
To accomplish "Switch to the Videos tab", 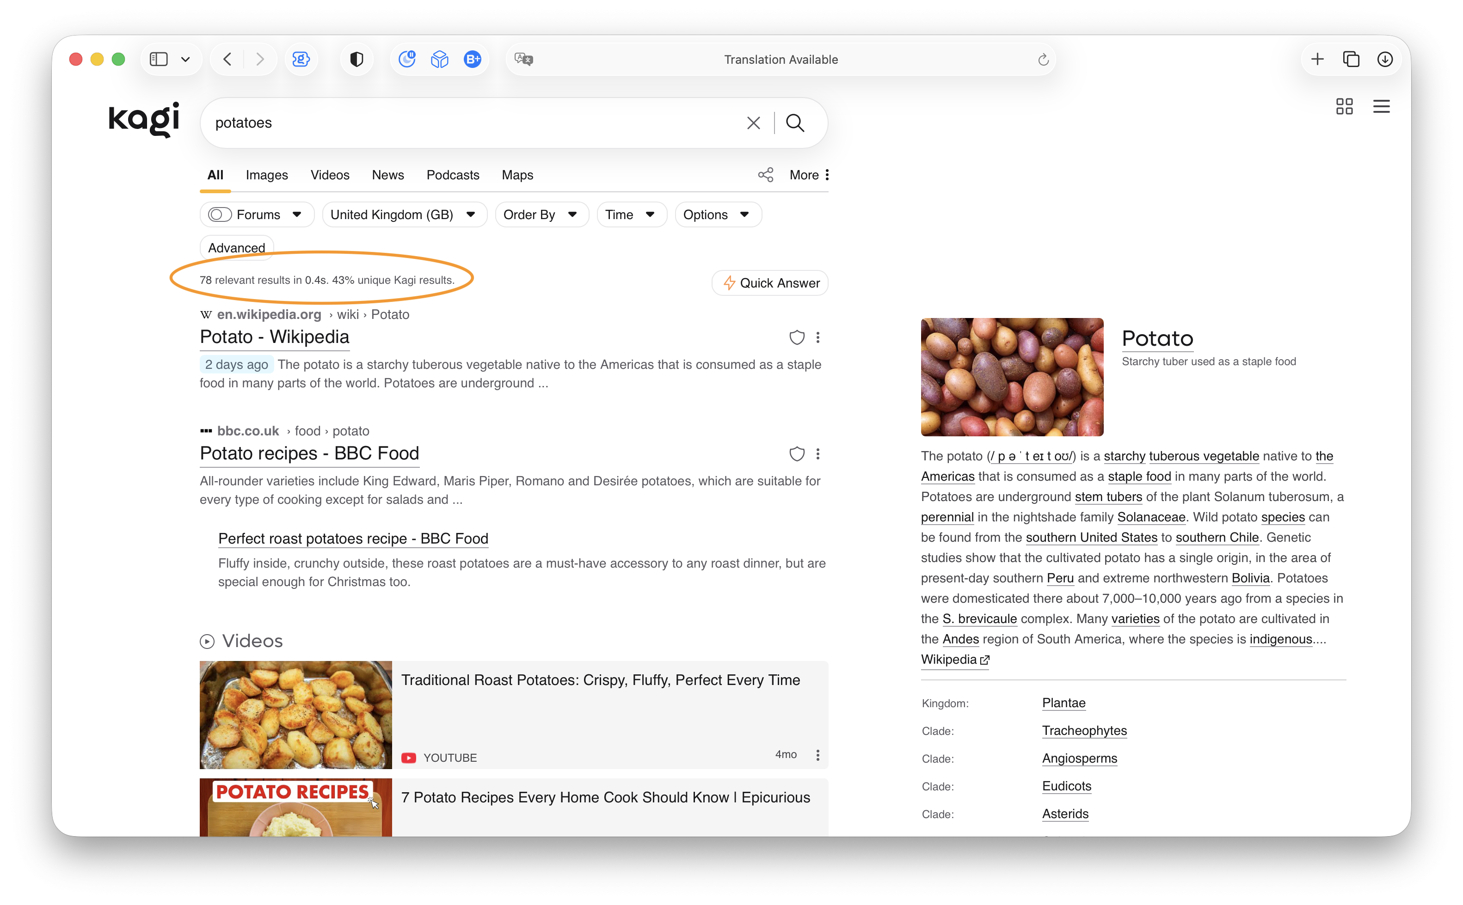I will pyautogui.click(x=330, y=175).
